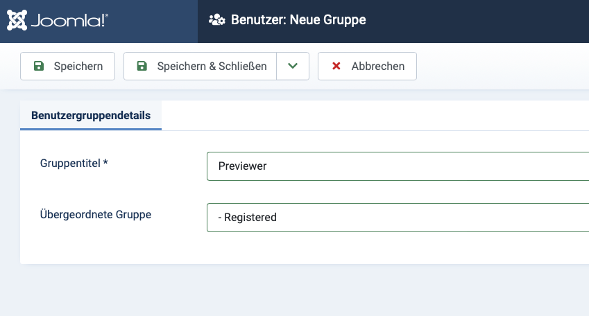
Task: Click the 'Benutzer: Neue Gruppe' page title
Action: 298,20
